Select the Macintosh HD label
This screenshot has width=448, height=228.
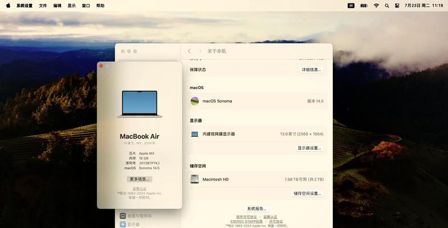pyautogui.click(x=215, y=180)
